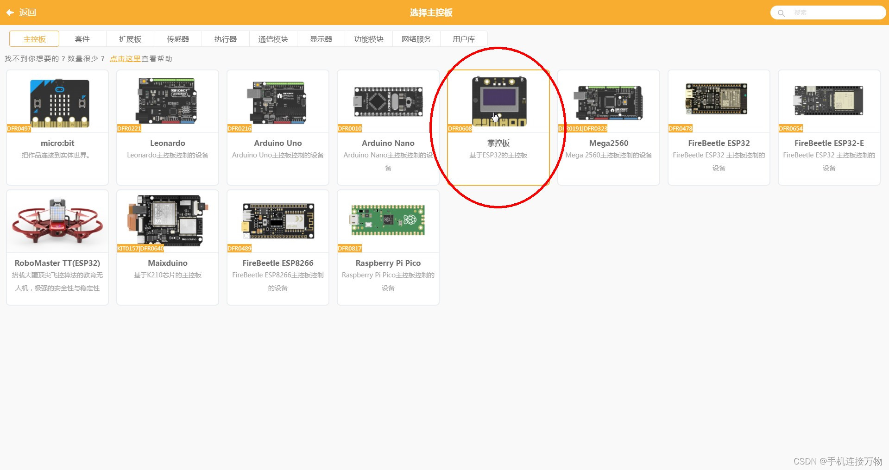Viewport: 889px width, 470px height.
Task: Click the 掌控板 card title
Action: 498,143
